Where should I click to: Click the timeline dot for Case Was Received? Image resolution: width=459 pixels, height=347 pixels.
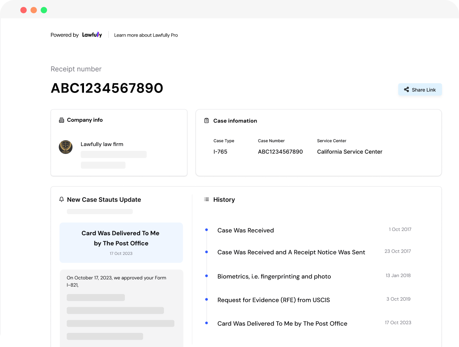pyautogui.click(x=206, y=229)
